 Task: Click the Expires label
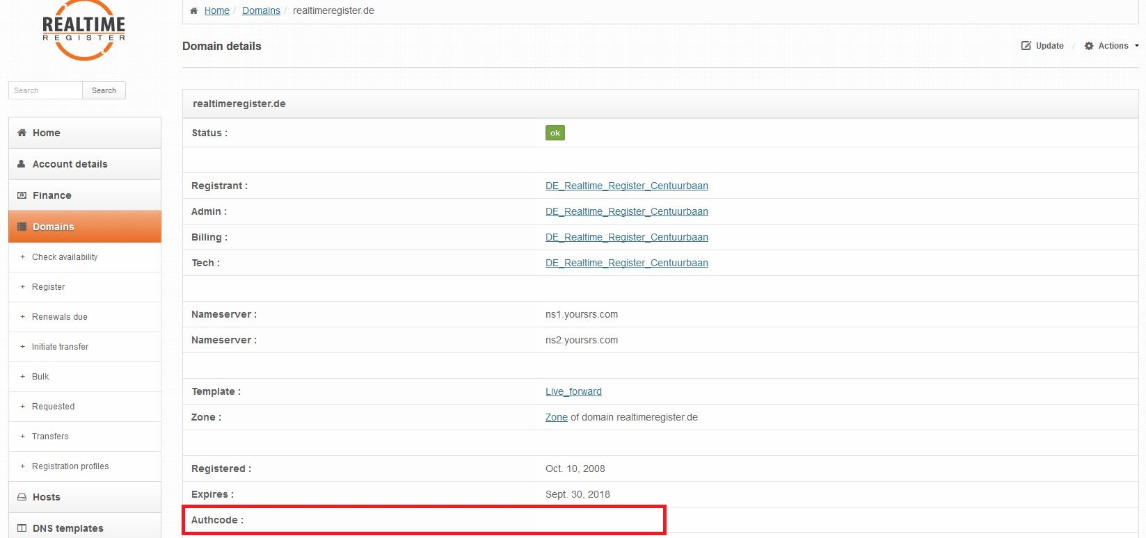pos(212,494)
